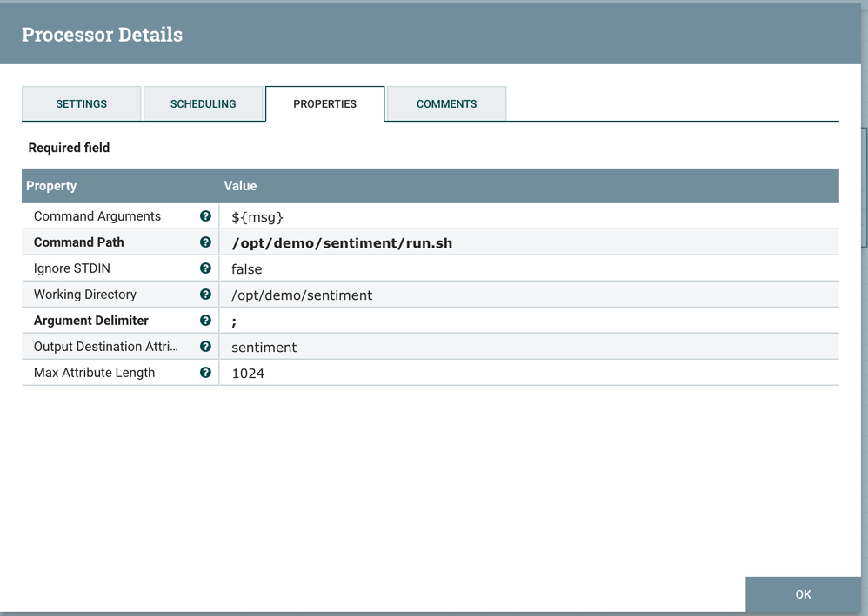The width and height of the screenshot is (868, 616).
Task: Click Output Destination Attribute help icon
Action: pyautogui.click(x=205, y=347)
